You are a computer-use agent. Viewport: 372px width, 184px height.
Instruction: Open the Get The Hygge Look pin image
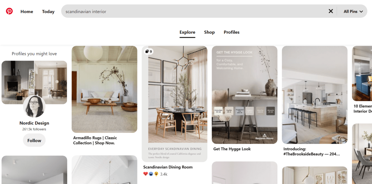(x=245, y=95)
